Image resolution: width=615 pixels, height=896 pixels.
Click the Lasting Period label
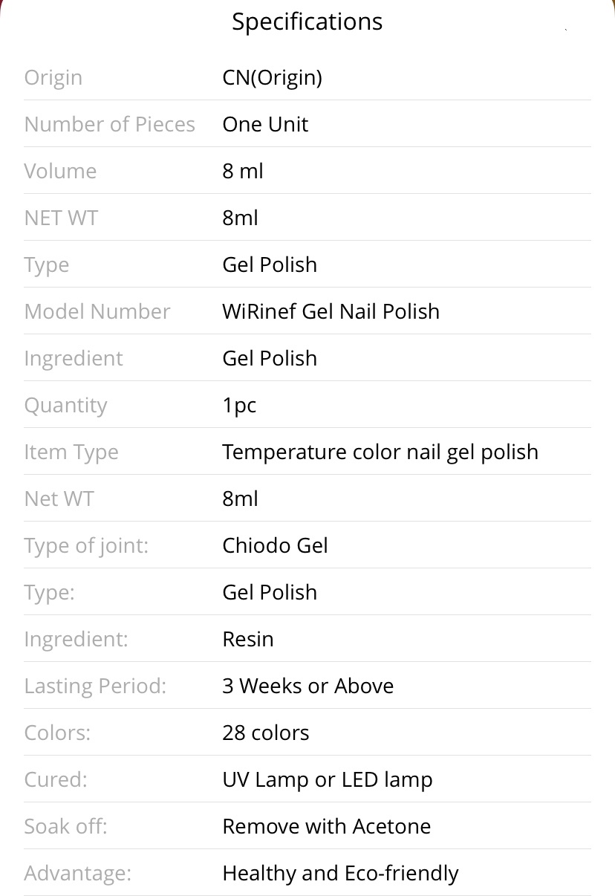pos(95,686)
